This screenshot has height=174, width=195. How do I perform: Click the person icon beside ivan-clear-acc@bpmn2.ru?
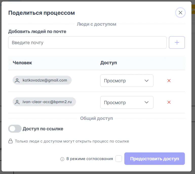pyautogui.click(x=17, y=102)
